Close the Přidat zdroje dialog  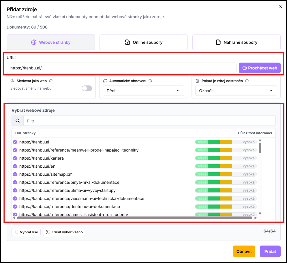coord(281,7)
